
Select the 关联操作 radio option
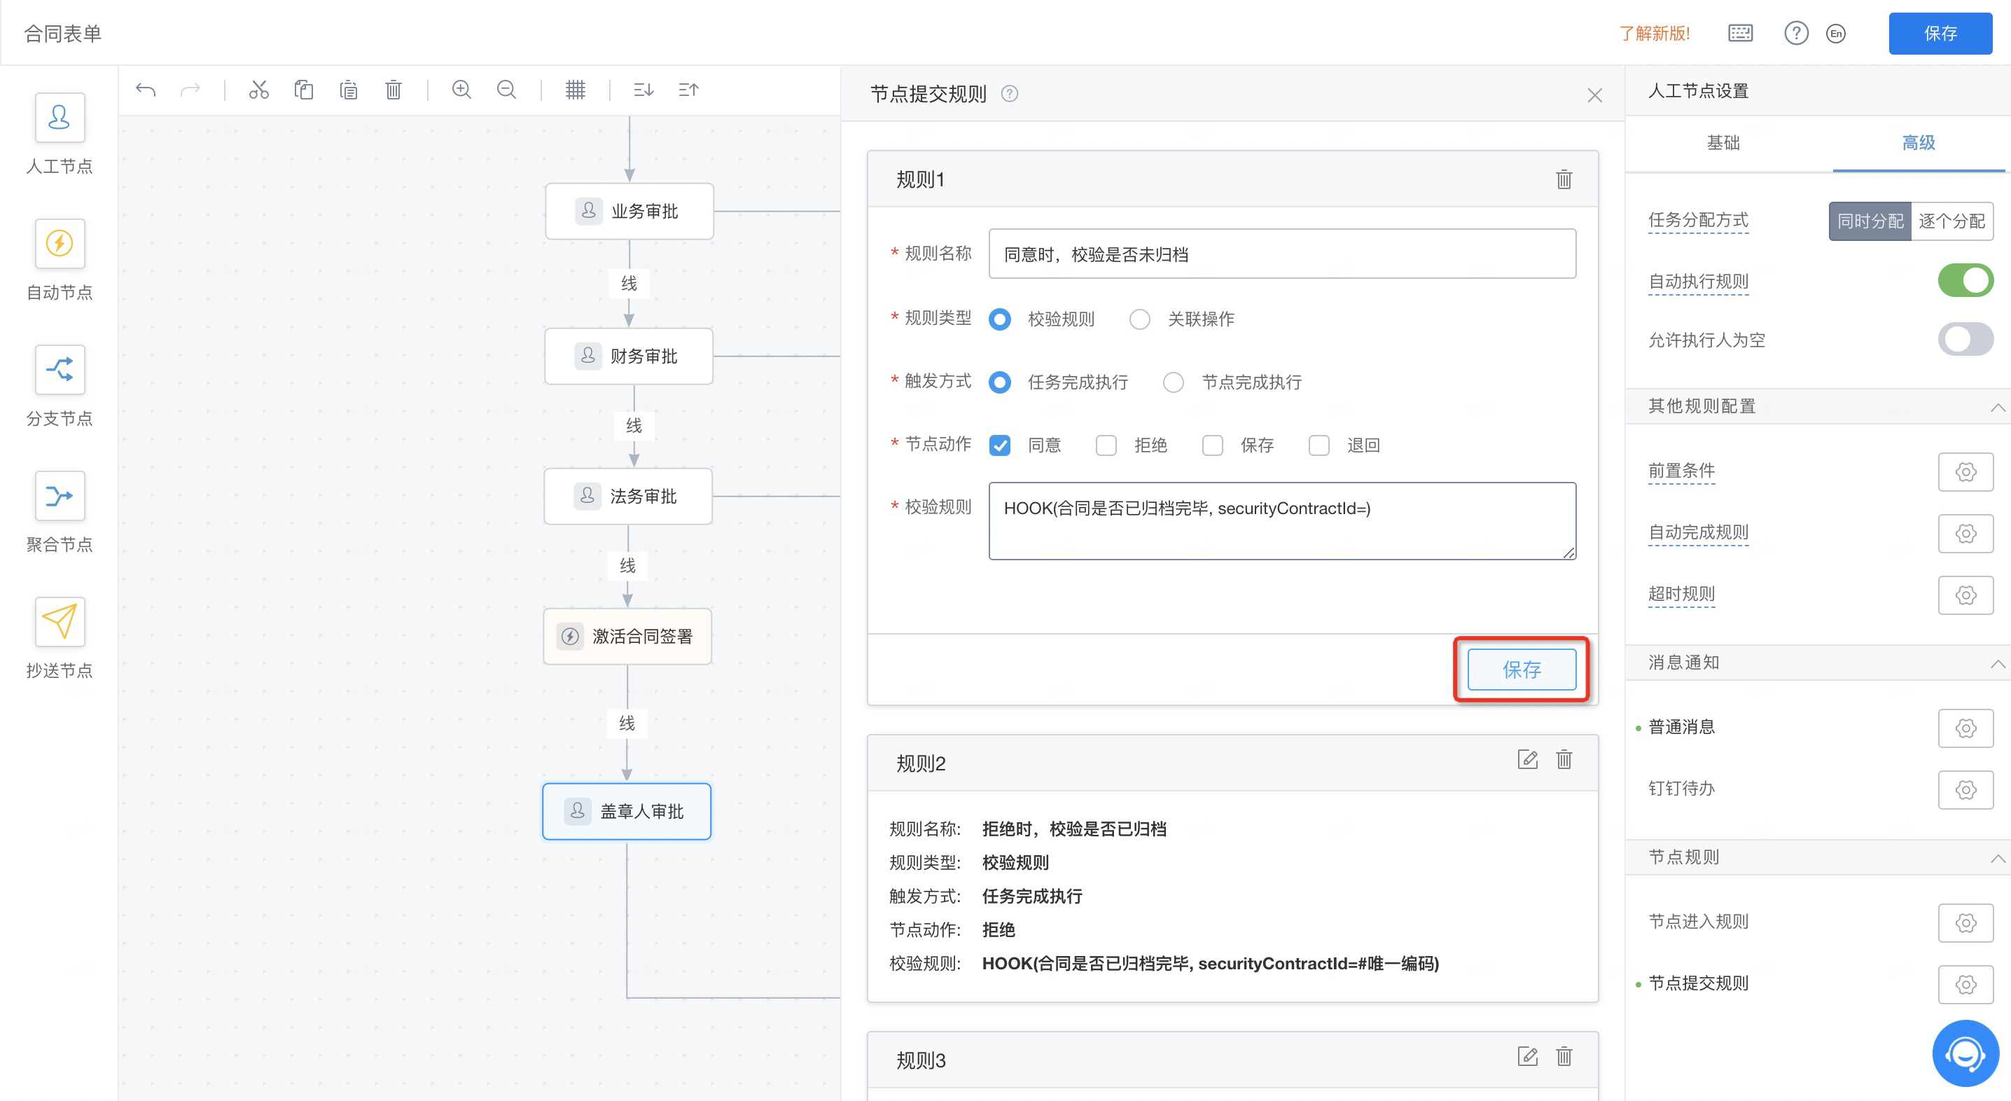(1140, 319)
